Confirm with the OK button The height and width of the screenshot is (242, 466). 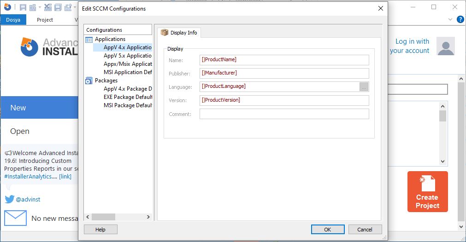pos(328,229)
